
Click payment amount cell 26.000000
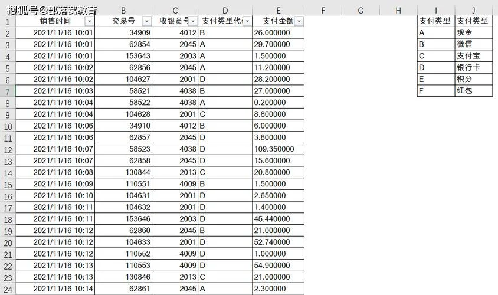coord(279,32)
